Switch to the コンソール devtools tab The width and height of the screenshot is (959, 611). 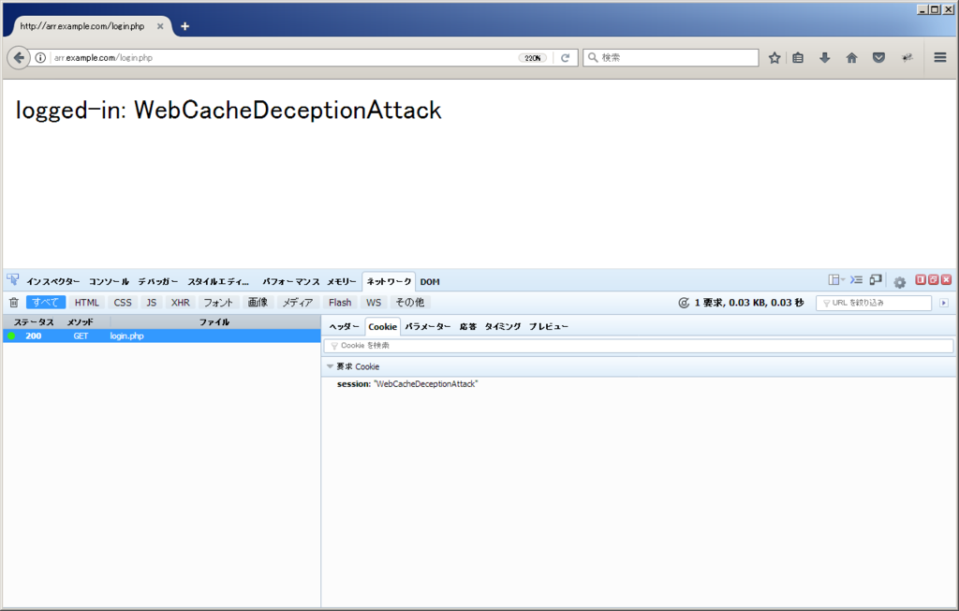click(109, 281)
